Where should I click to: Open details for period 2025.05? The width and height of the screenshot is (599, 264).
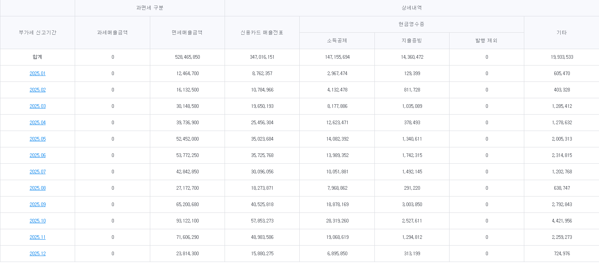(38, 139)
